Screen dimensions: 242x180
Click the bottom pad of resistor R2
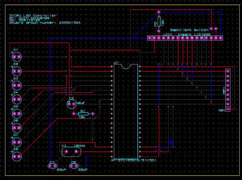(x=159, y=31)
